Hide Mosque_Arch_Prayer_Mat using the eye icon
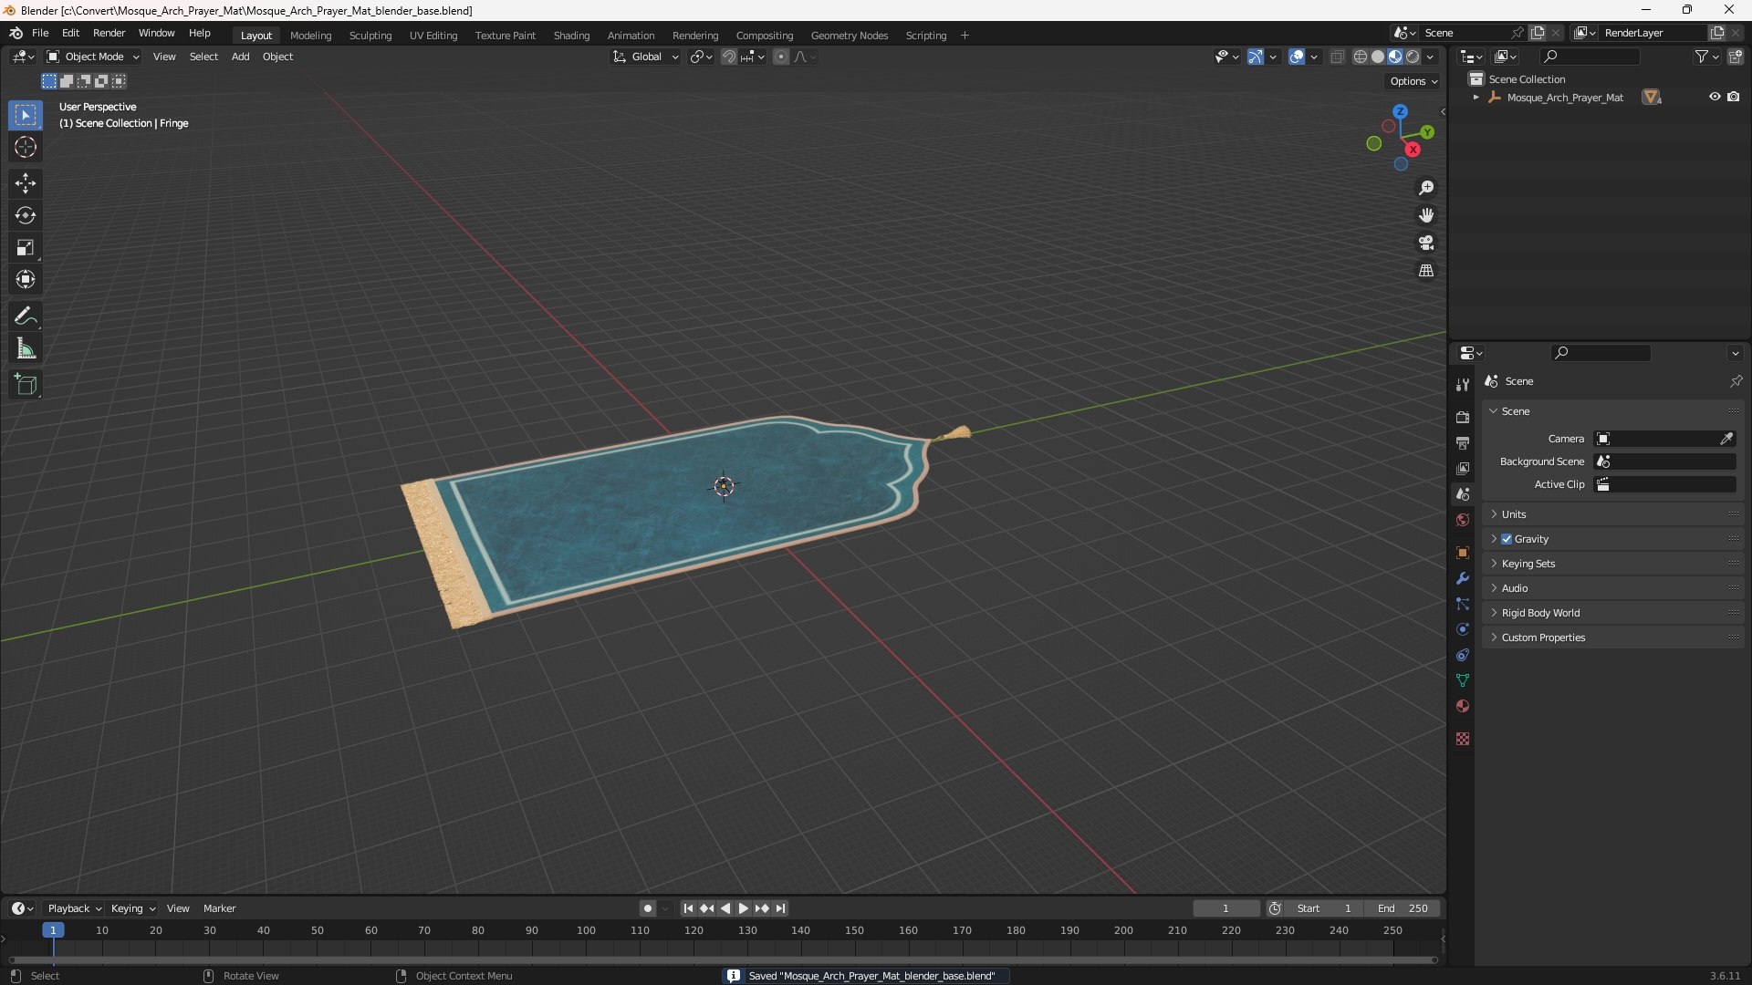The width and height of the screenshot is (1752, 985). (x=1715, y=97)
